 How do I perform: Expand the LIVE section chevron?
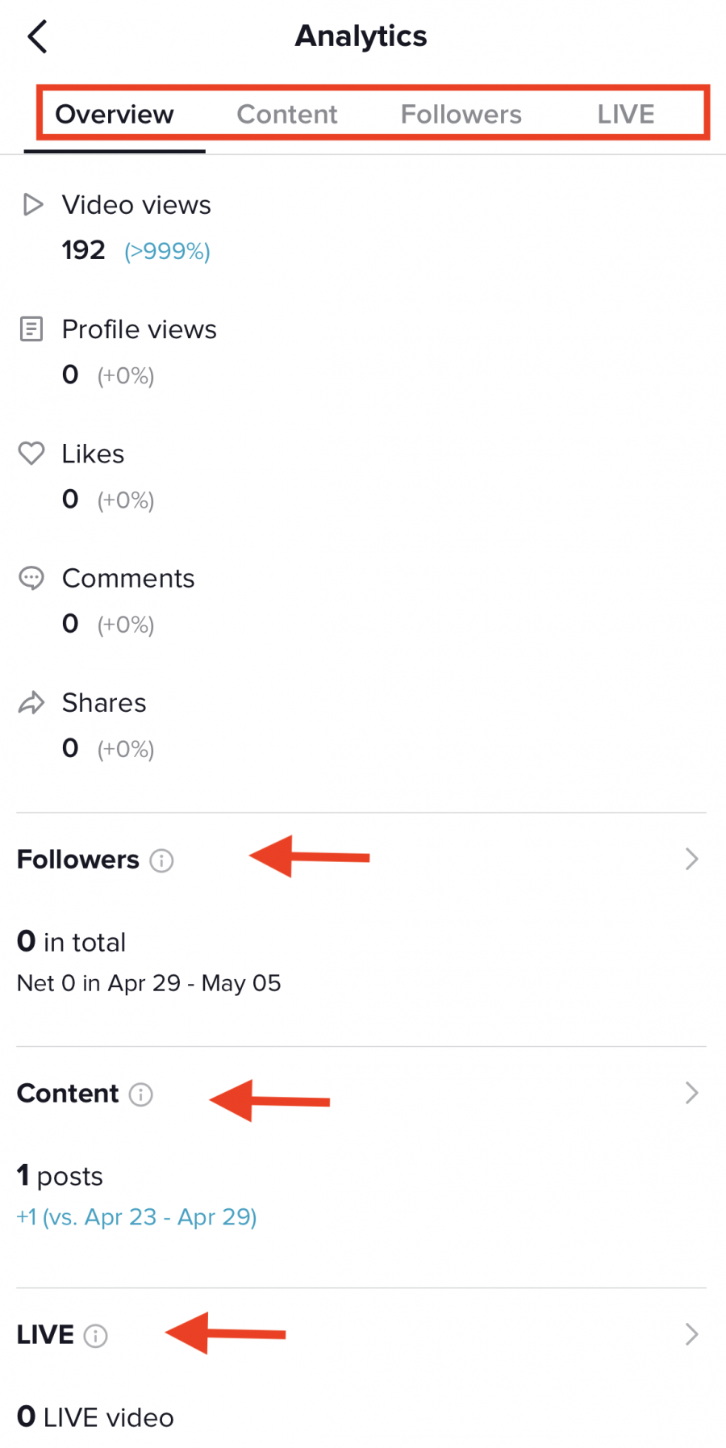[x=691, y=1334]
